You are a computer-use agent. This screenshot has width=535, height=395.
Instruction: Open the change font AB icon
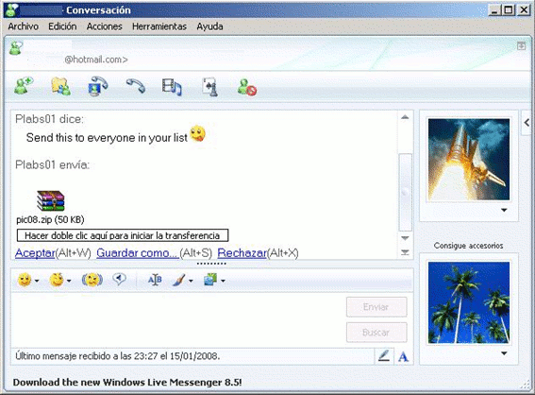(155, 280)
